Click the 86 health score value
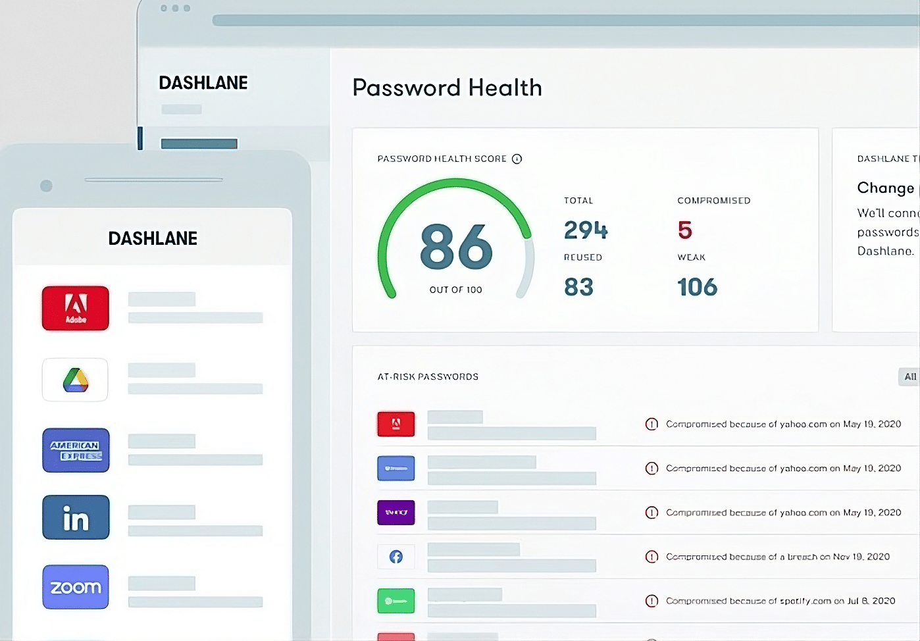Image resolution: width=920 pixels, height=641 pixels. [x=456, y=247]
